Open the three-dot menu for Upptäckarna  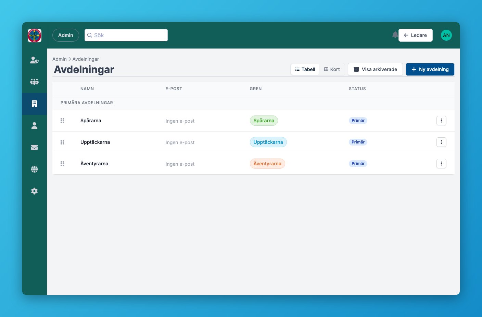point(441,142)
